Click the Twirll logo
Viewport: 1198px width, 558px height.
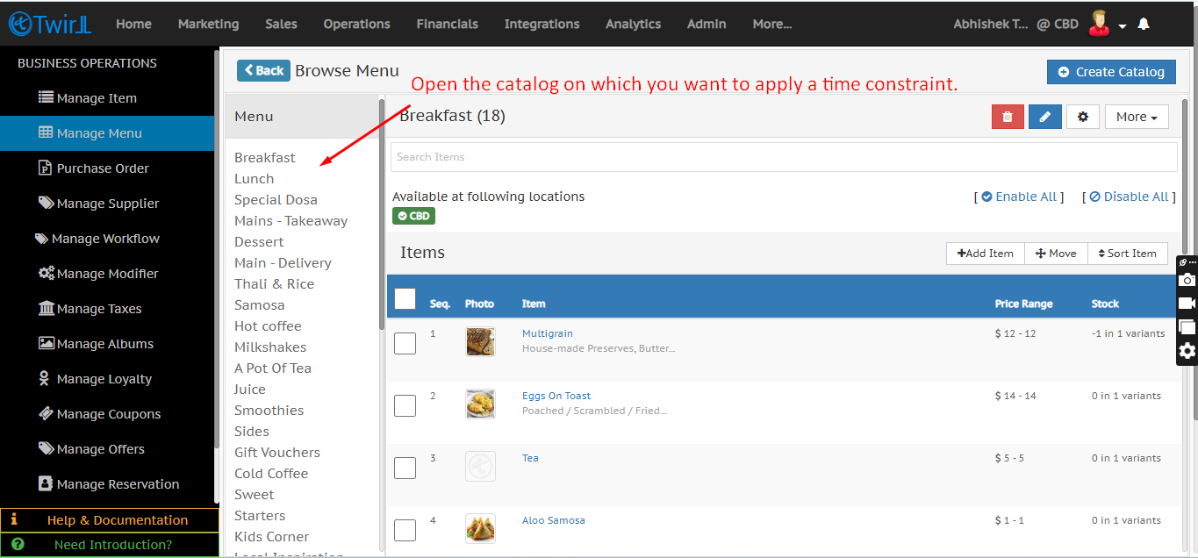(49, 25)
